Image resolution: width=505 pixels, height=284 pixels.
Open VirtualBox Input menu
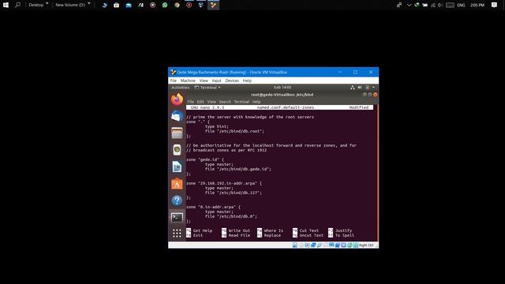(216, 80)
